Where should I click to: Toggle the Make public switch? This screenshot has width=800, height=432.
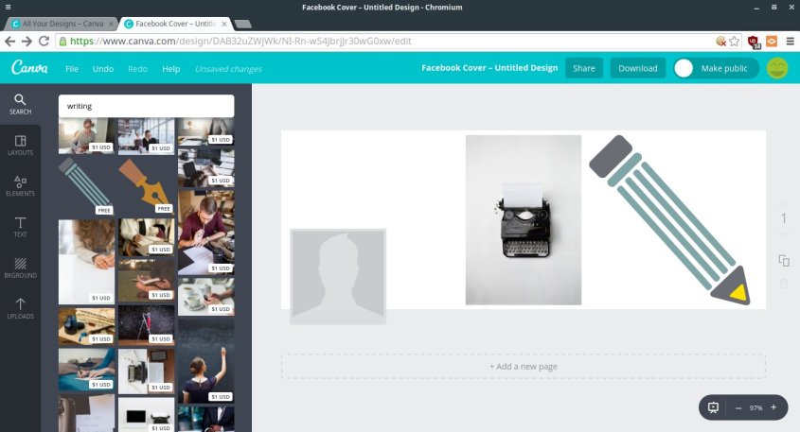(685, 68)
